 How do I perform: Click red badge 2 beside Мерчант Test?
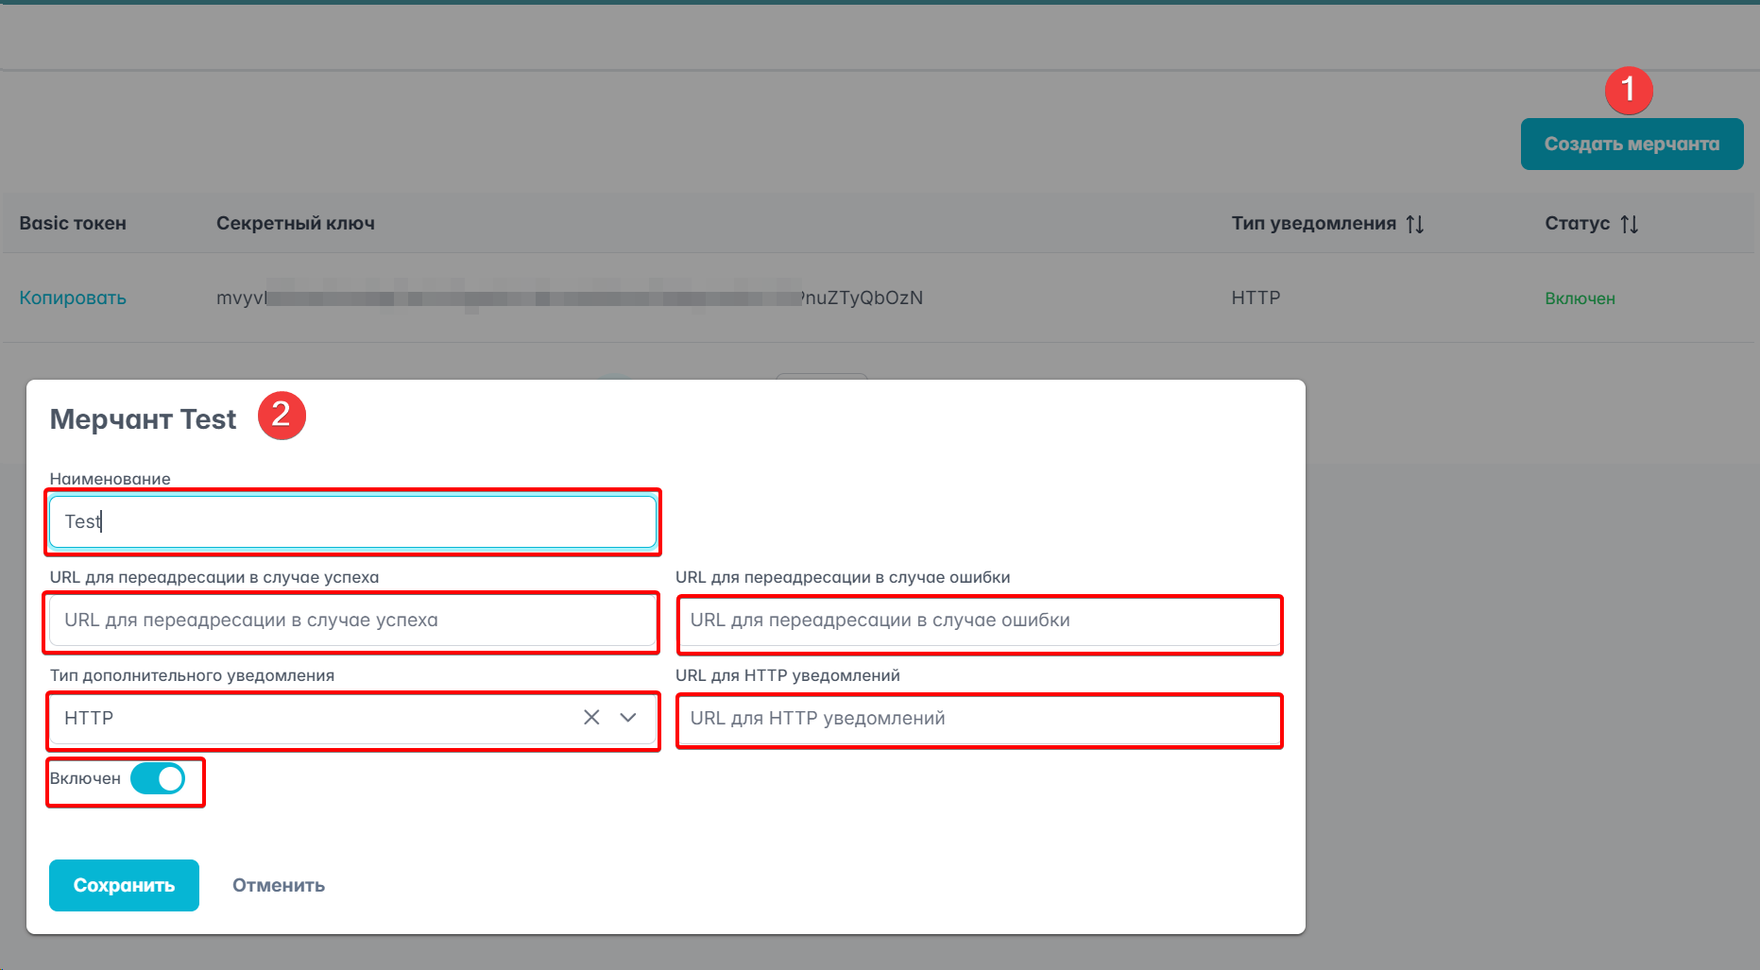pyautogui.click(x=282, y=416)
